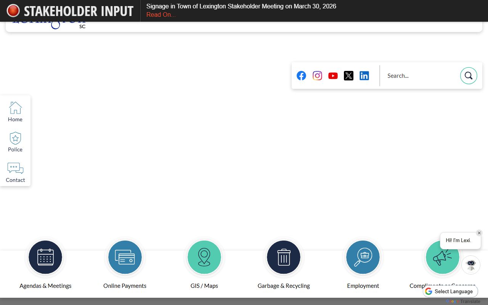Open GIS / Maps location pin icon

pyautogui.click(x=204, y=257)
